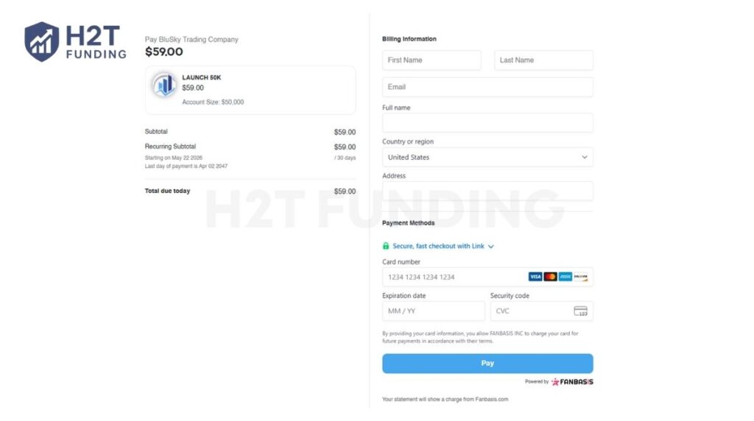Viewport: 754px width, 421px height.
Task: Click the large $59.00 price under company name
Action: click(164, 52)
